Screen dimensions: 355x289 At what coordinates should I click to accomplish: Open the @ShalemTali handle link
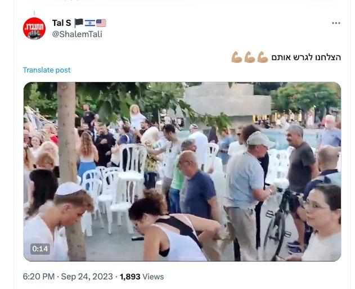pos(77,34)
